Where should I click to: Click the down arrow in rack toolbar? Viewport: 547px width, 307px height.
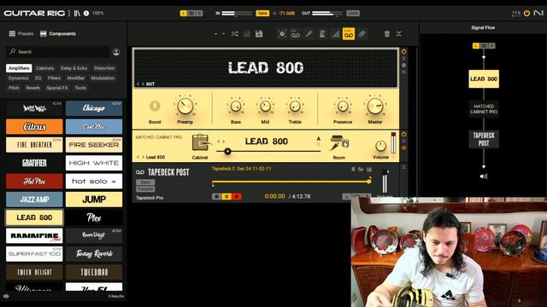click(223, 34)
